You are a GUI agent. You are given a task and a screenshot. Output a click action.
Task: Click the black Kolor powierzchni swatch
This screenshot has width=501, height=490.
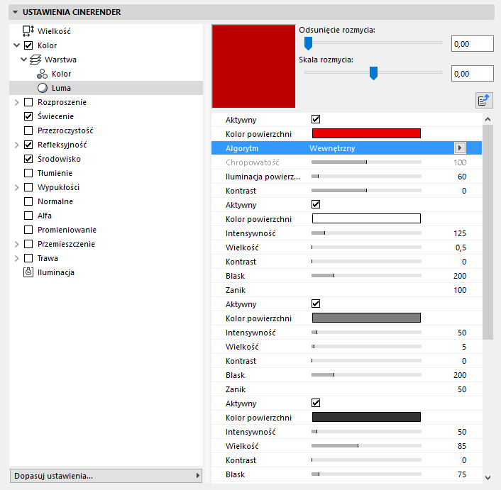click(x=366, y=417)
